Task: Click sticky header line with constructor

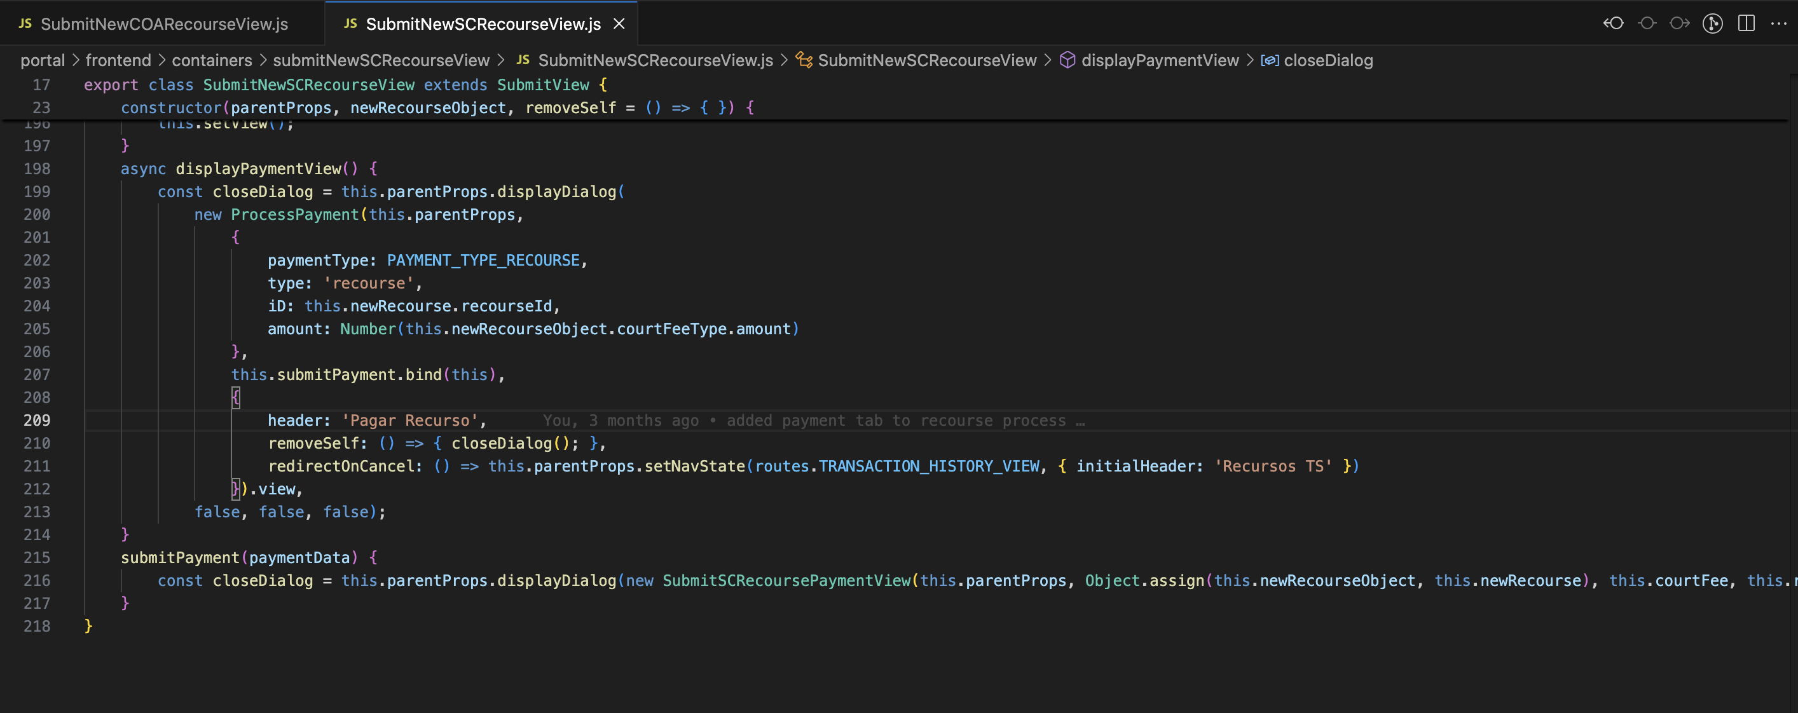Action: pos(437,107)
